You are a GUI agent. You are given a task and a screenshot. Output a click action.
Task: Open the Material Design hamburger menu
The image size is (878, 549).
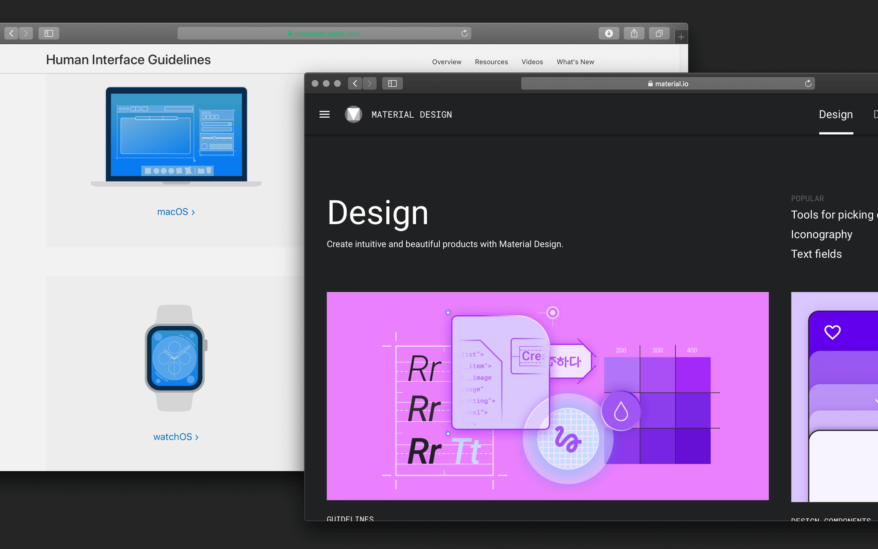click(324, 114)
